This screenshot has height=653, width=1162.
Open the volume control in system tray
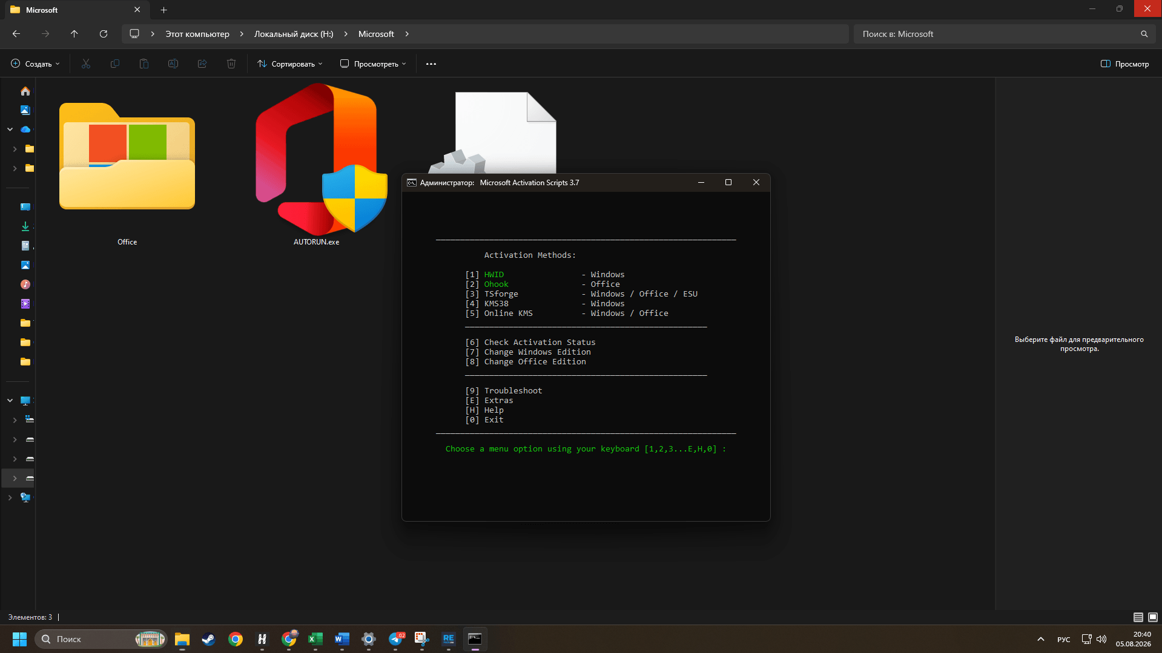[1101, 639]
